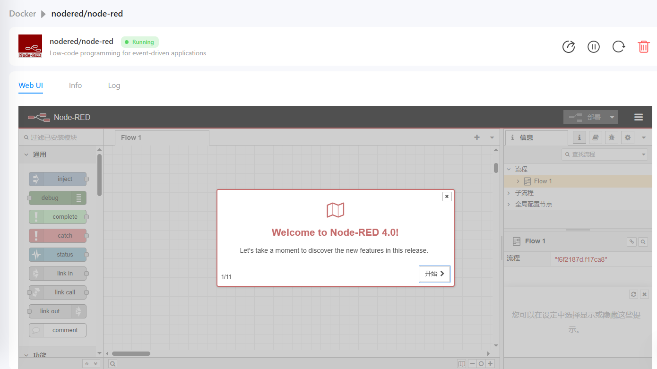Expand the 子流程 subflows section
Image resolution: width=657 pixels, height=369 pixels.
click(x=509, y=193)
